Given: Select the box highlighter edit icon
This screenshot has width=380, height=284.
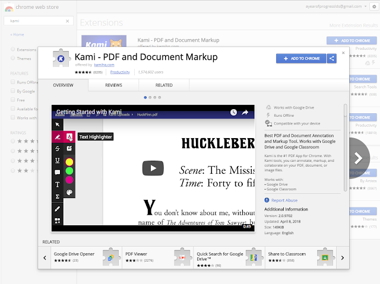Looking at the screenshot, I should pyautogui.click(x=69, y=148).
